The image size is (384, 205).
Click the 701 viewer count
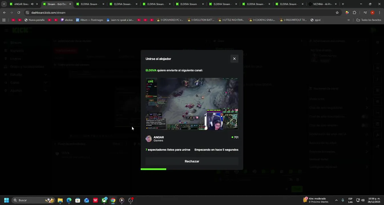(x=235, y=137)
